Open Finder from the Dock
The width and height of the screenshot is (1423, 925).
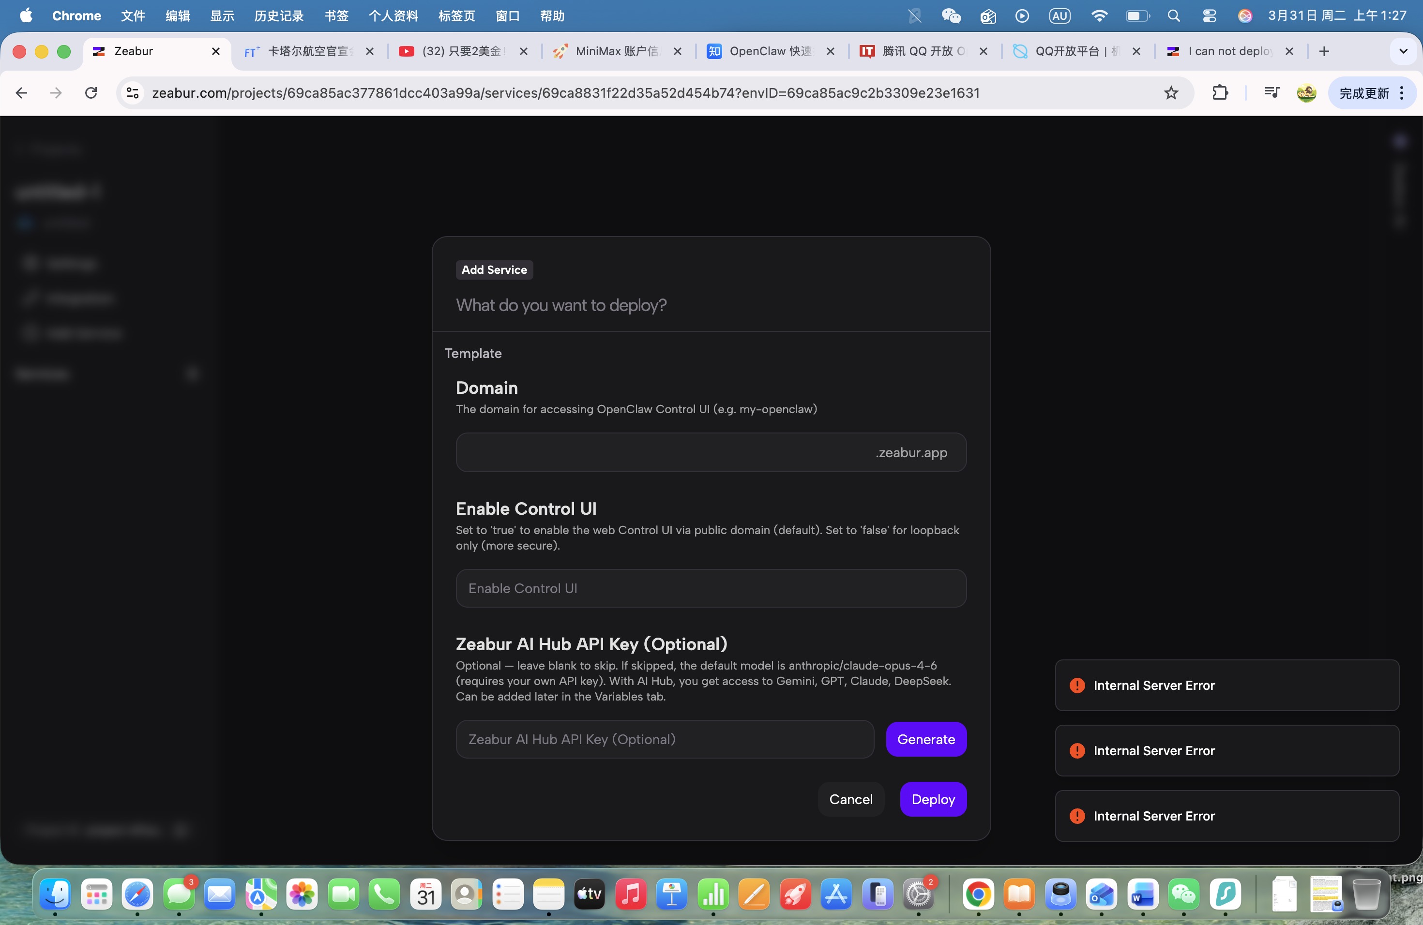point(55,894)
